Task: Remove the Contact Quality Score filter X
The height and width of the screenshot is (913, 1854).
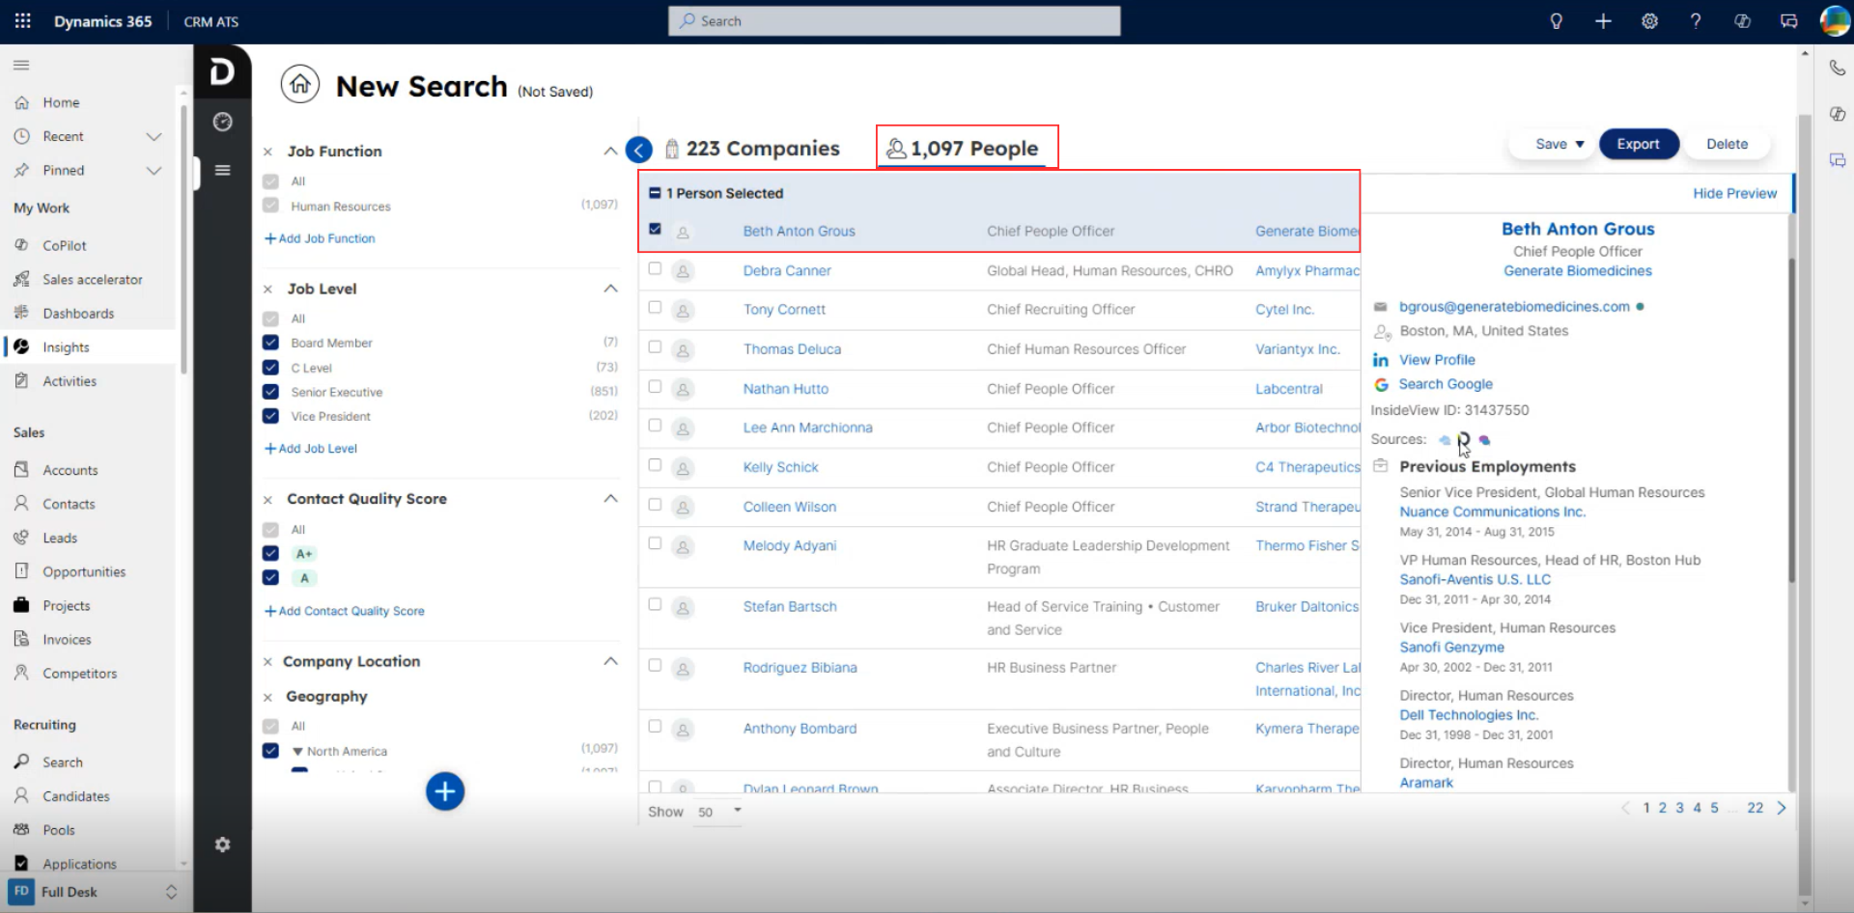Action: click(x=267, y=500)
